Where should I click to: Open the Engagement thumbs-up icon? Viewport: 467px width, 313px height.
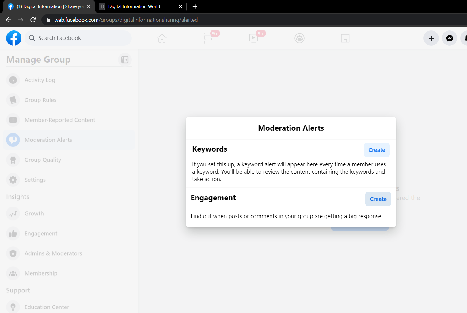pyautogui.click(x=13, y=233)
